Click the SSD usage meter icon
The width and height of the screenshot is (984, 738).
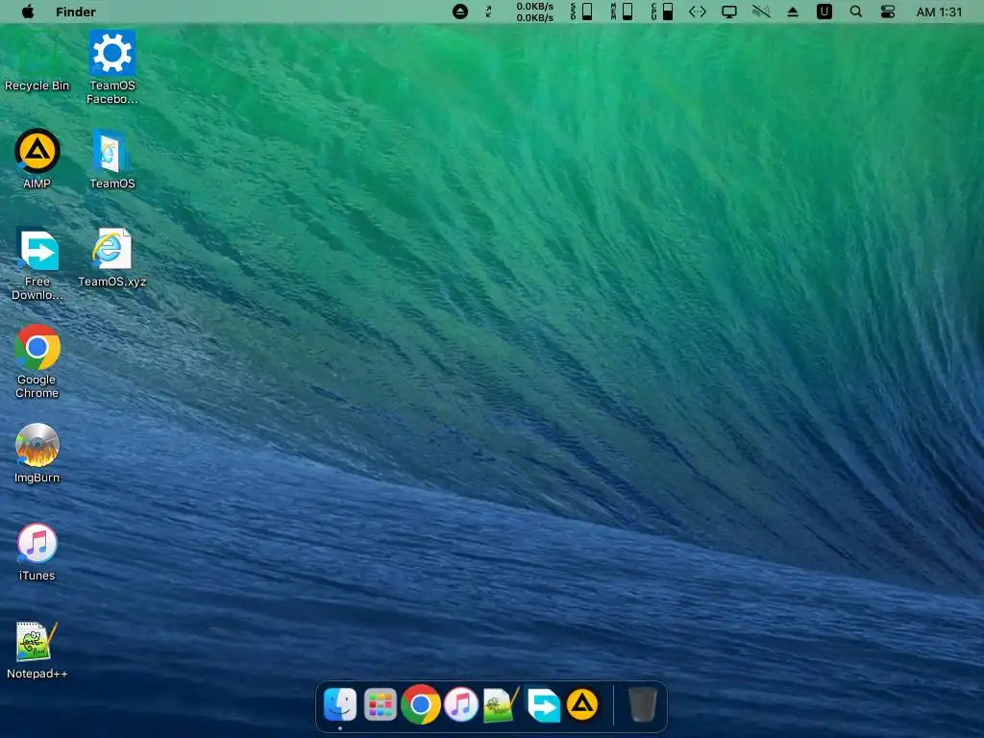tap(581, 12)
